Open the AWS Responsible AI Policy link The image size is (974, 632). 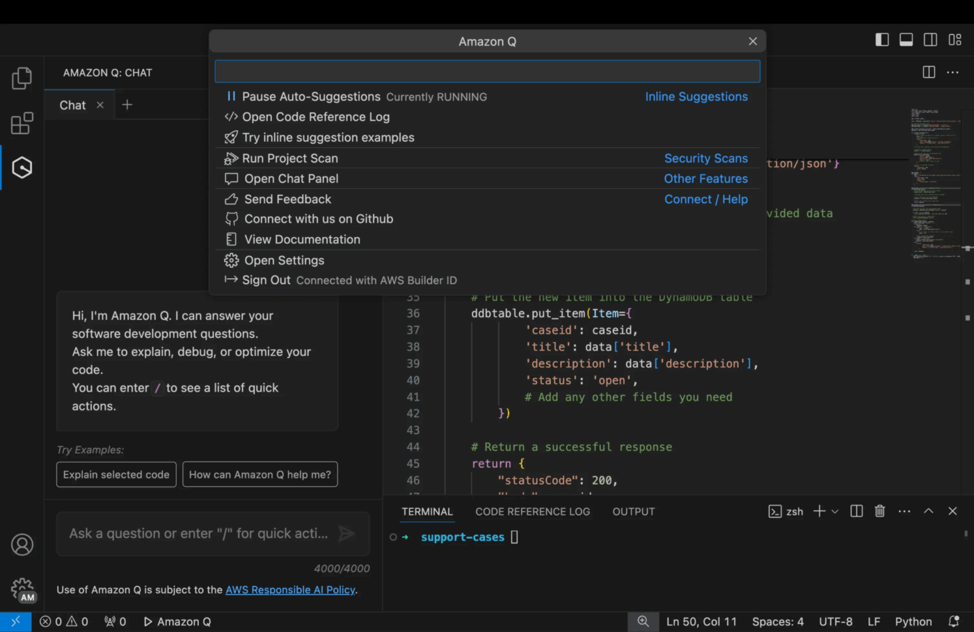[290, 590]
